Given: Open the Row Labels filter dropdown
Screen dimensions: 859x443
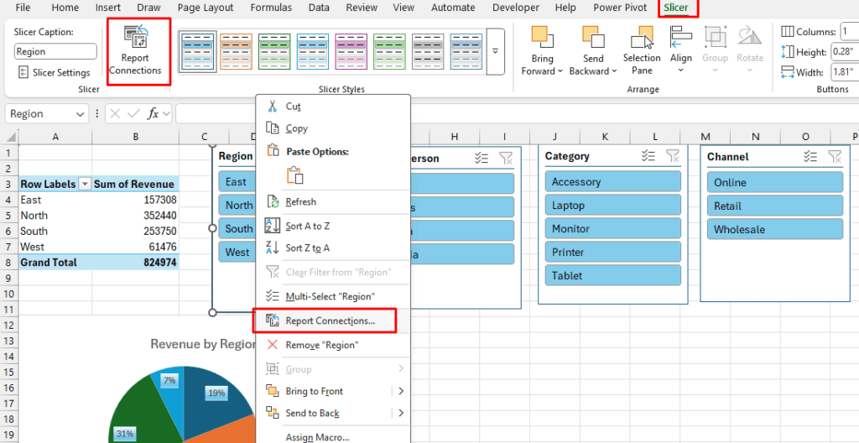Looking at the screenshot, I should (x=85, y=185).
